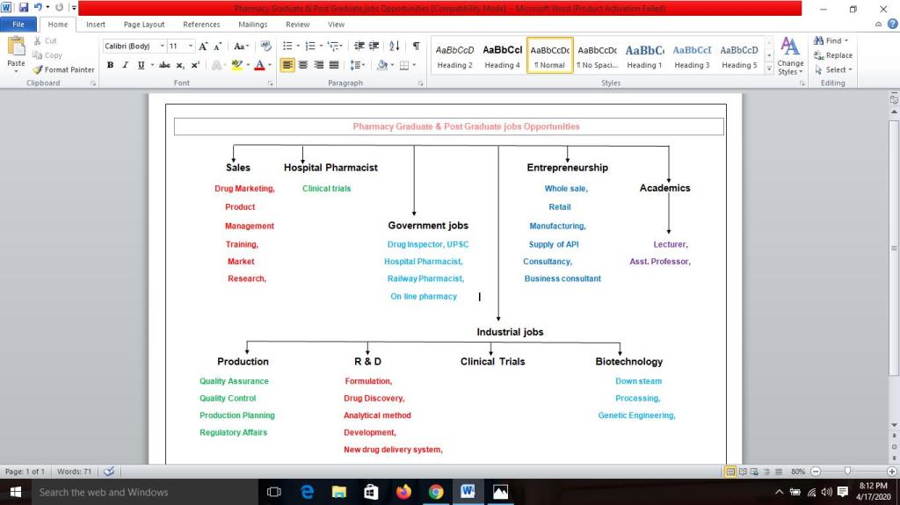
Task: Toggle Italic formatting
Action: click(125, 65)
